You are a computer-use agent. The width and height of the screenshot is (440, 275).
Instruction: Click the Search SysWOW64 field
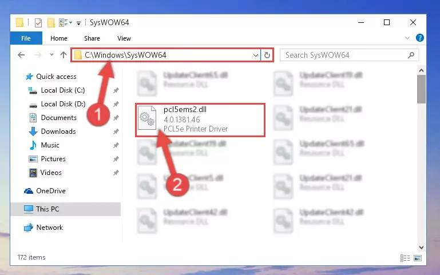(349, 55)
